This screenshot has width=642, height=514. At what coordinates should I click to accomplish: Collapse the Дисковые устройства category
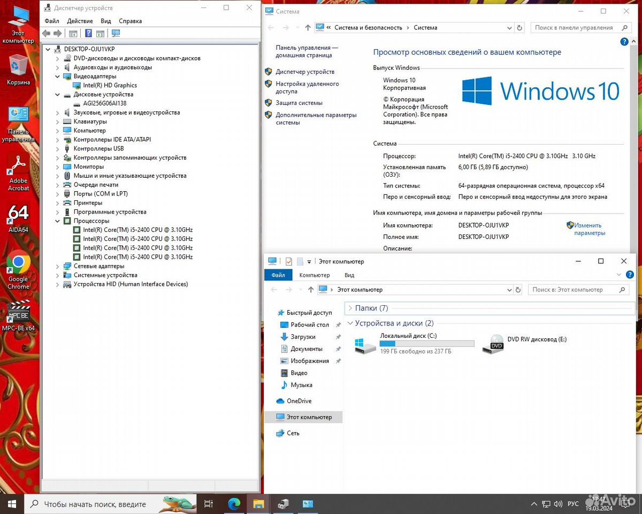click(58, 94)
